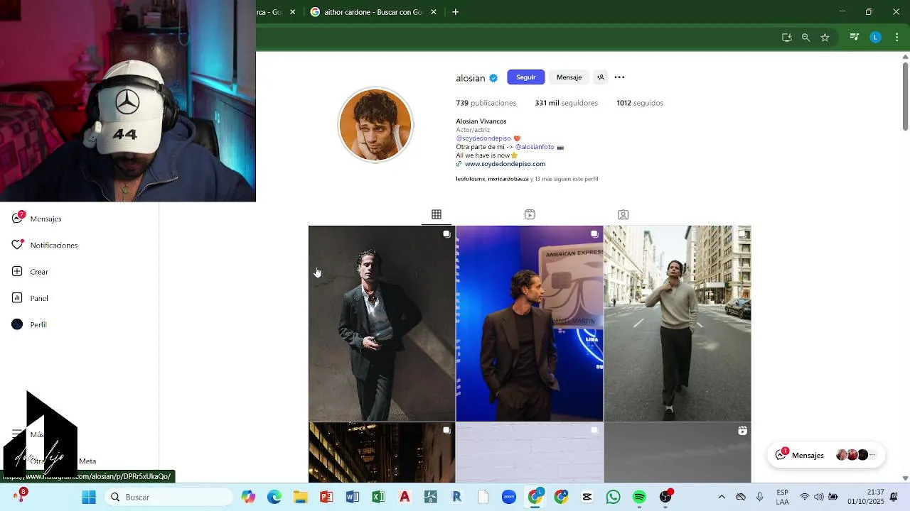
Task: Switch to the tagged photos tab
Action: coord(623,214)
